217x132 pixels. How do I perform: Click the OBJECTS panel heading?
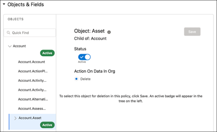pos(16,19)
